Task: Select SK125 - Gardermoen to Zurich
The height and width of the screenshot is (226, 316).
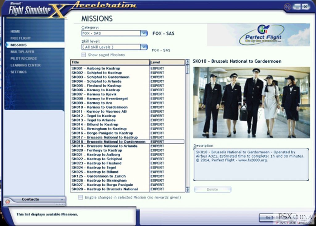Action: coord(127,176)
